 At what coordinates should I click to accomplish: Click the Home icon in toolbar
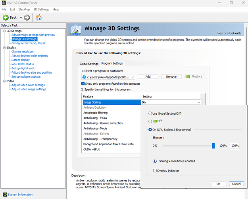tap(38, 18)
